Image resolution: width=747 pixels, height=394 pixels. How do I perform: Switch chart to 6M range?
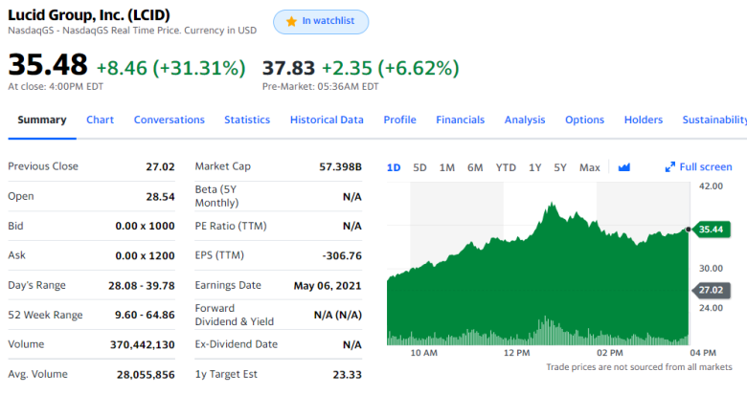coord(475,167)
